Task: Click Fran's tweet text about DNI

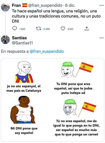Action: point(56,16)
